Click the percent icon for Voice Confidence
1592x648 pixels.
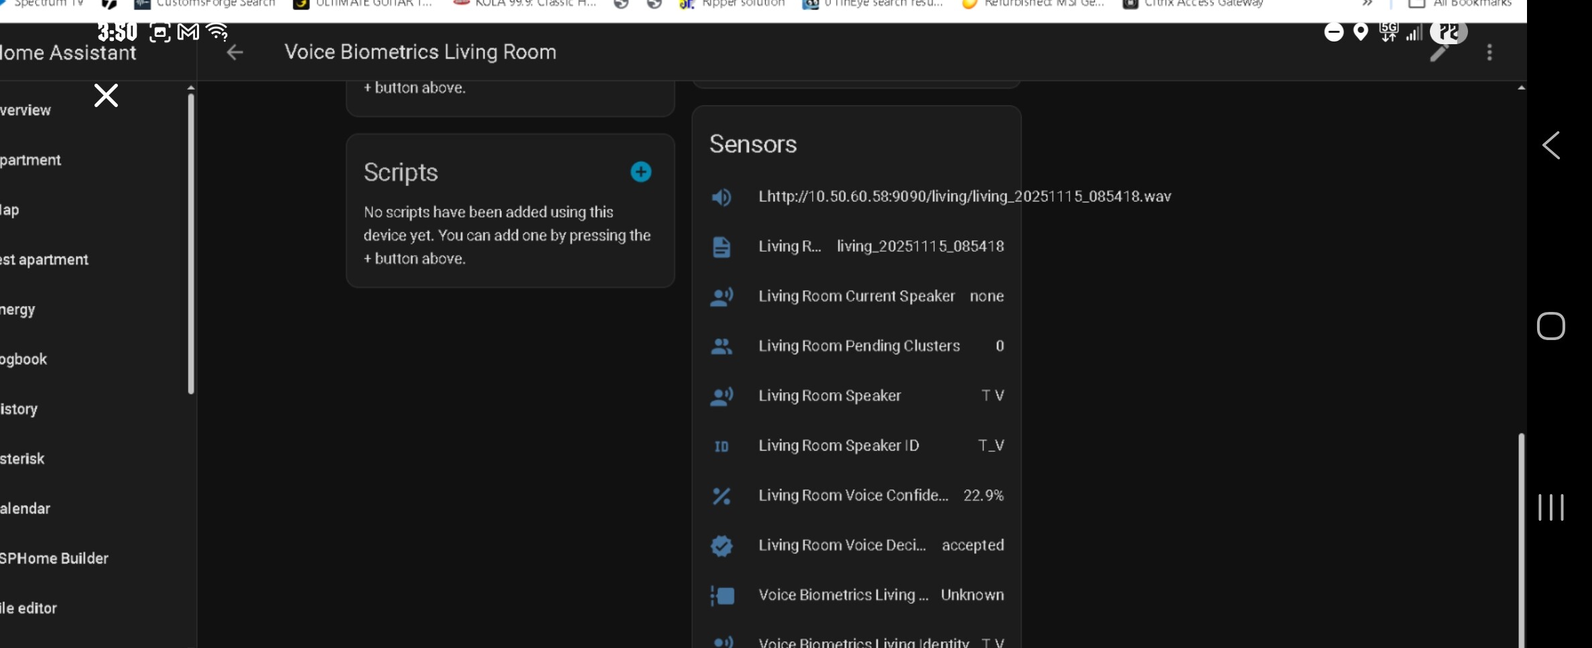pyautogui.click(x=721, y=496)
